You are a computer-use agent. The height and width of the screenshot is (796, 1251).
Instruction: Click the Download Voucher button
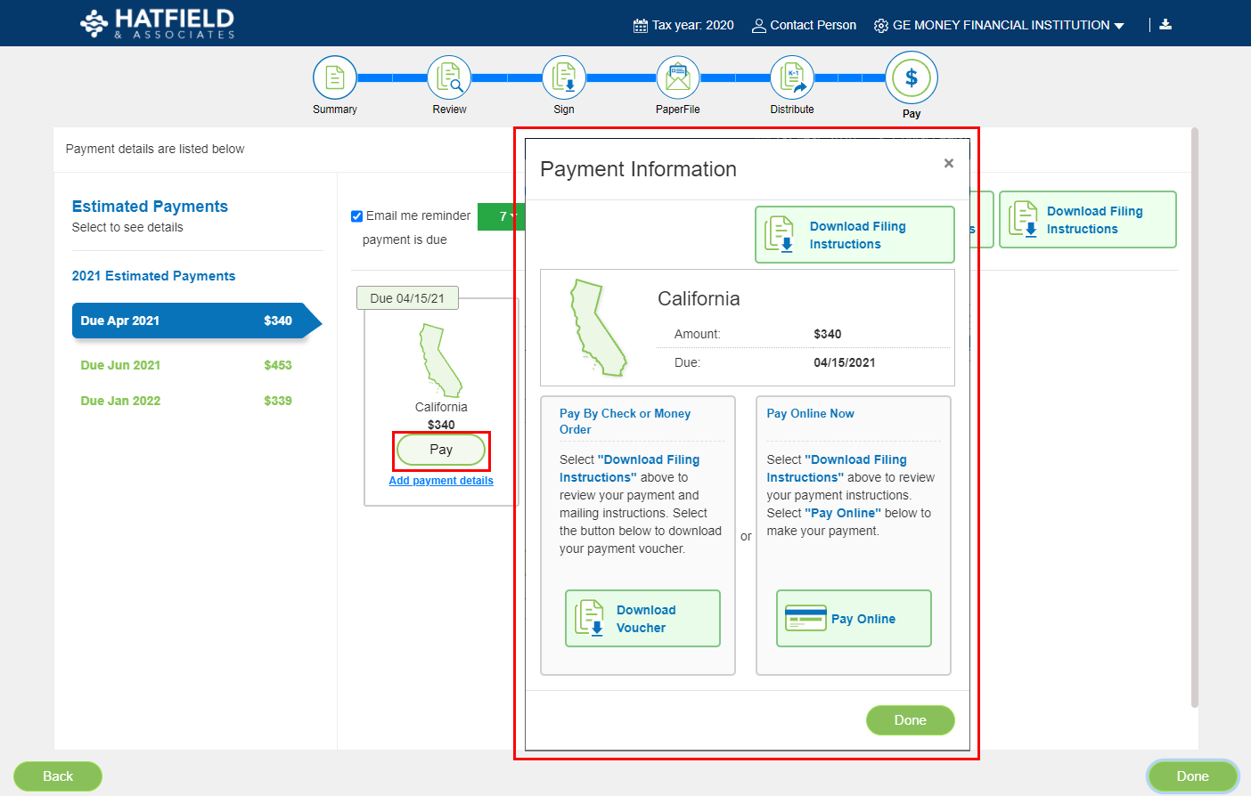642,619
